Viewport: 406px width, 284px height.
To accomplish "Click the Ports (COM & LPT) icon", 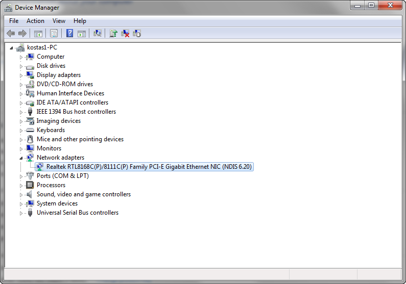I will tap(30, 176).
